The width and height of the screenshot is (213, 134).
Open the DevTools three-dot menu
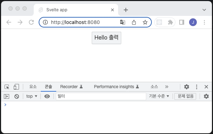[196, 87]
